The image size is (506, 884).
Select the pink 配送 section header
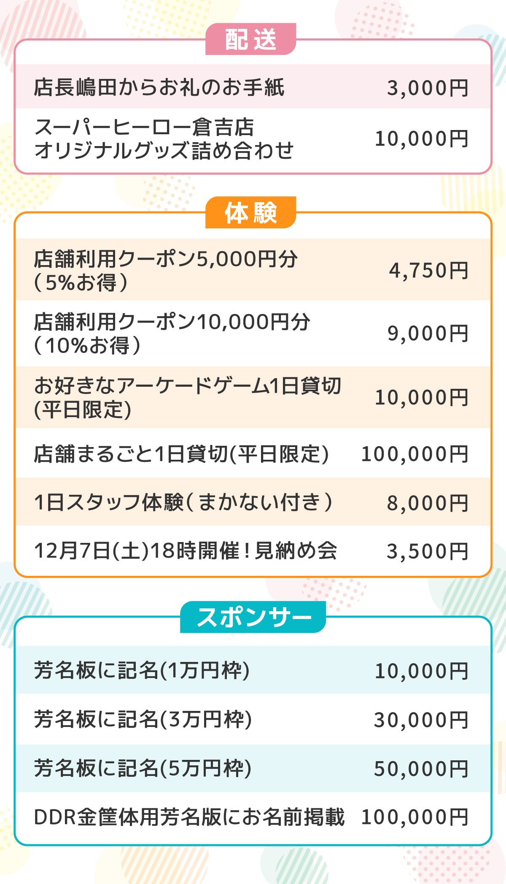(250, 39)
